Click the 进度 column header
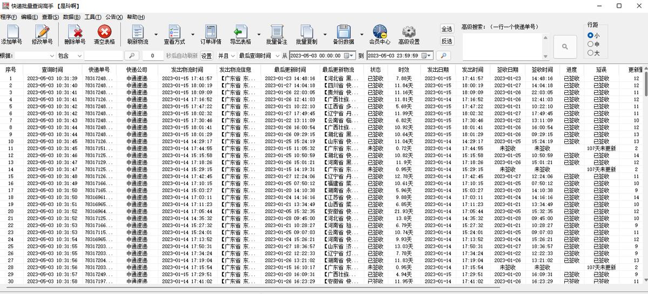 (x=571, y=70)
